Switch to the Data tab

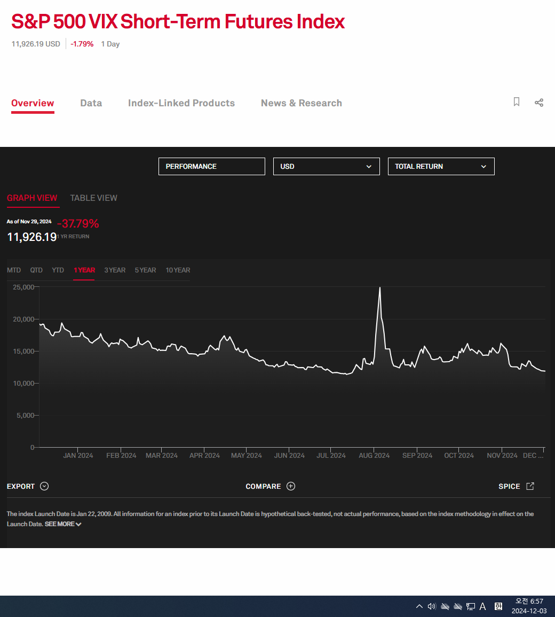tap(91, 103)
